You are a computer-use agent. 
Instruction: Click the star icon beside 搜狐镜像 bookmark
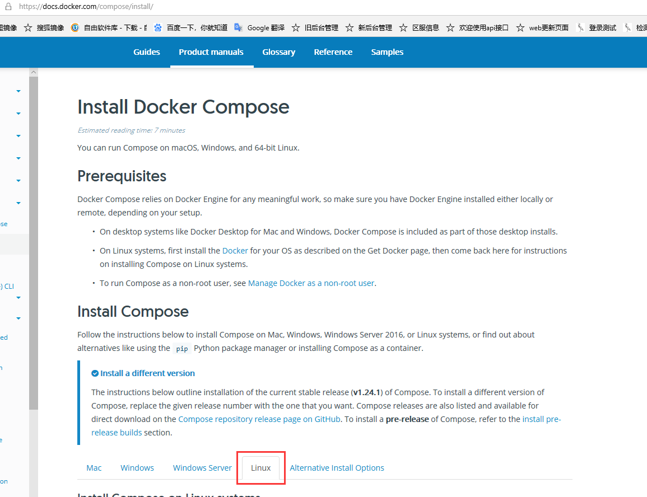pos(28,27)
